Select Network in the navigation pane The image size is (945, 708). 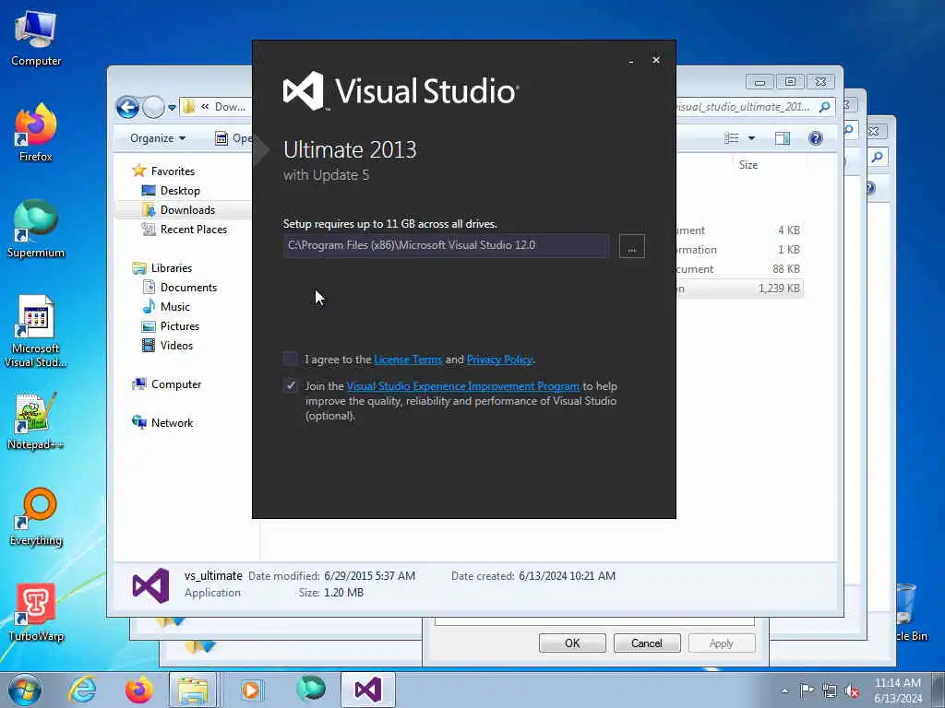(x=172, y=422)
